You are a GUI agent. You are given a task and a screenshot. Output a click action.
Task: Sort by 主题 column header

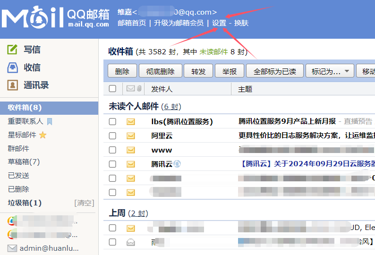click(x=245, y=89)
